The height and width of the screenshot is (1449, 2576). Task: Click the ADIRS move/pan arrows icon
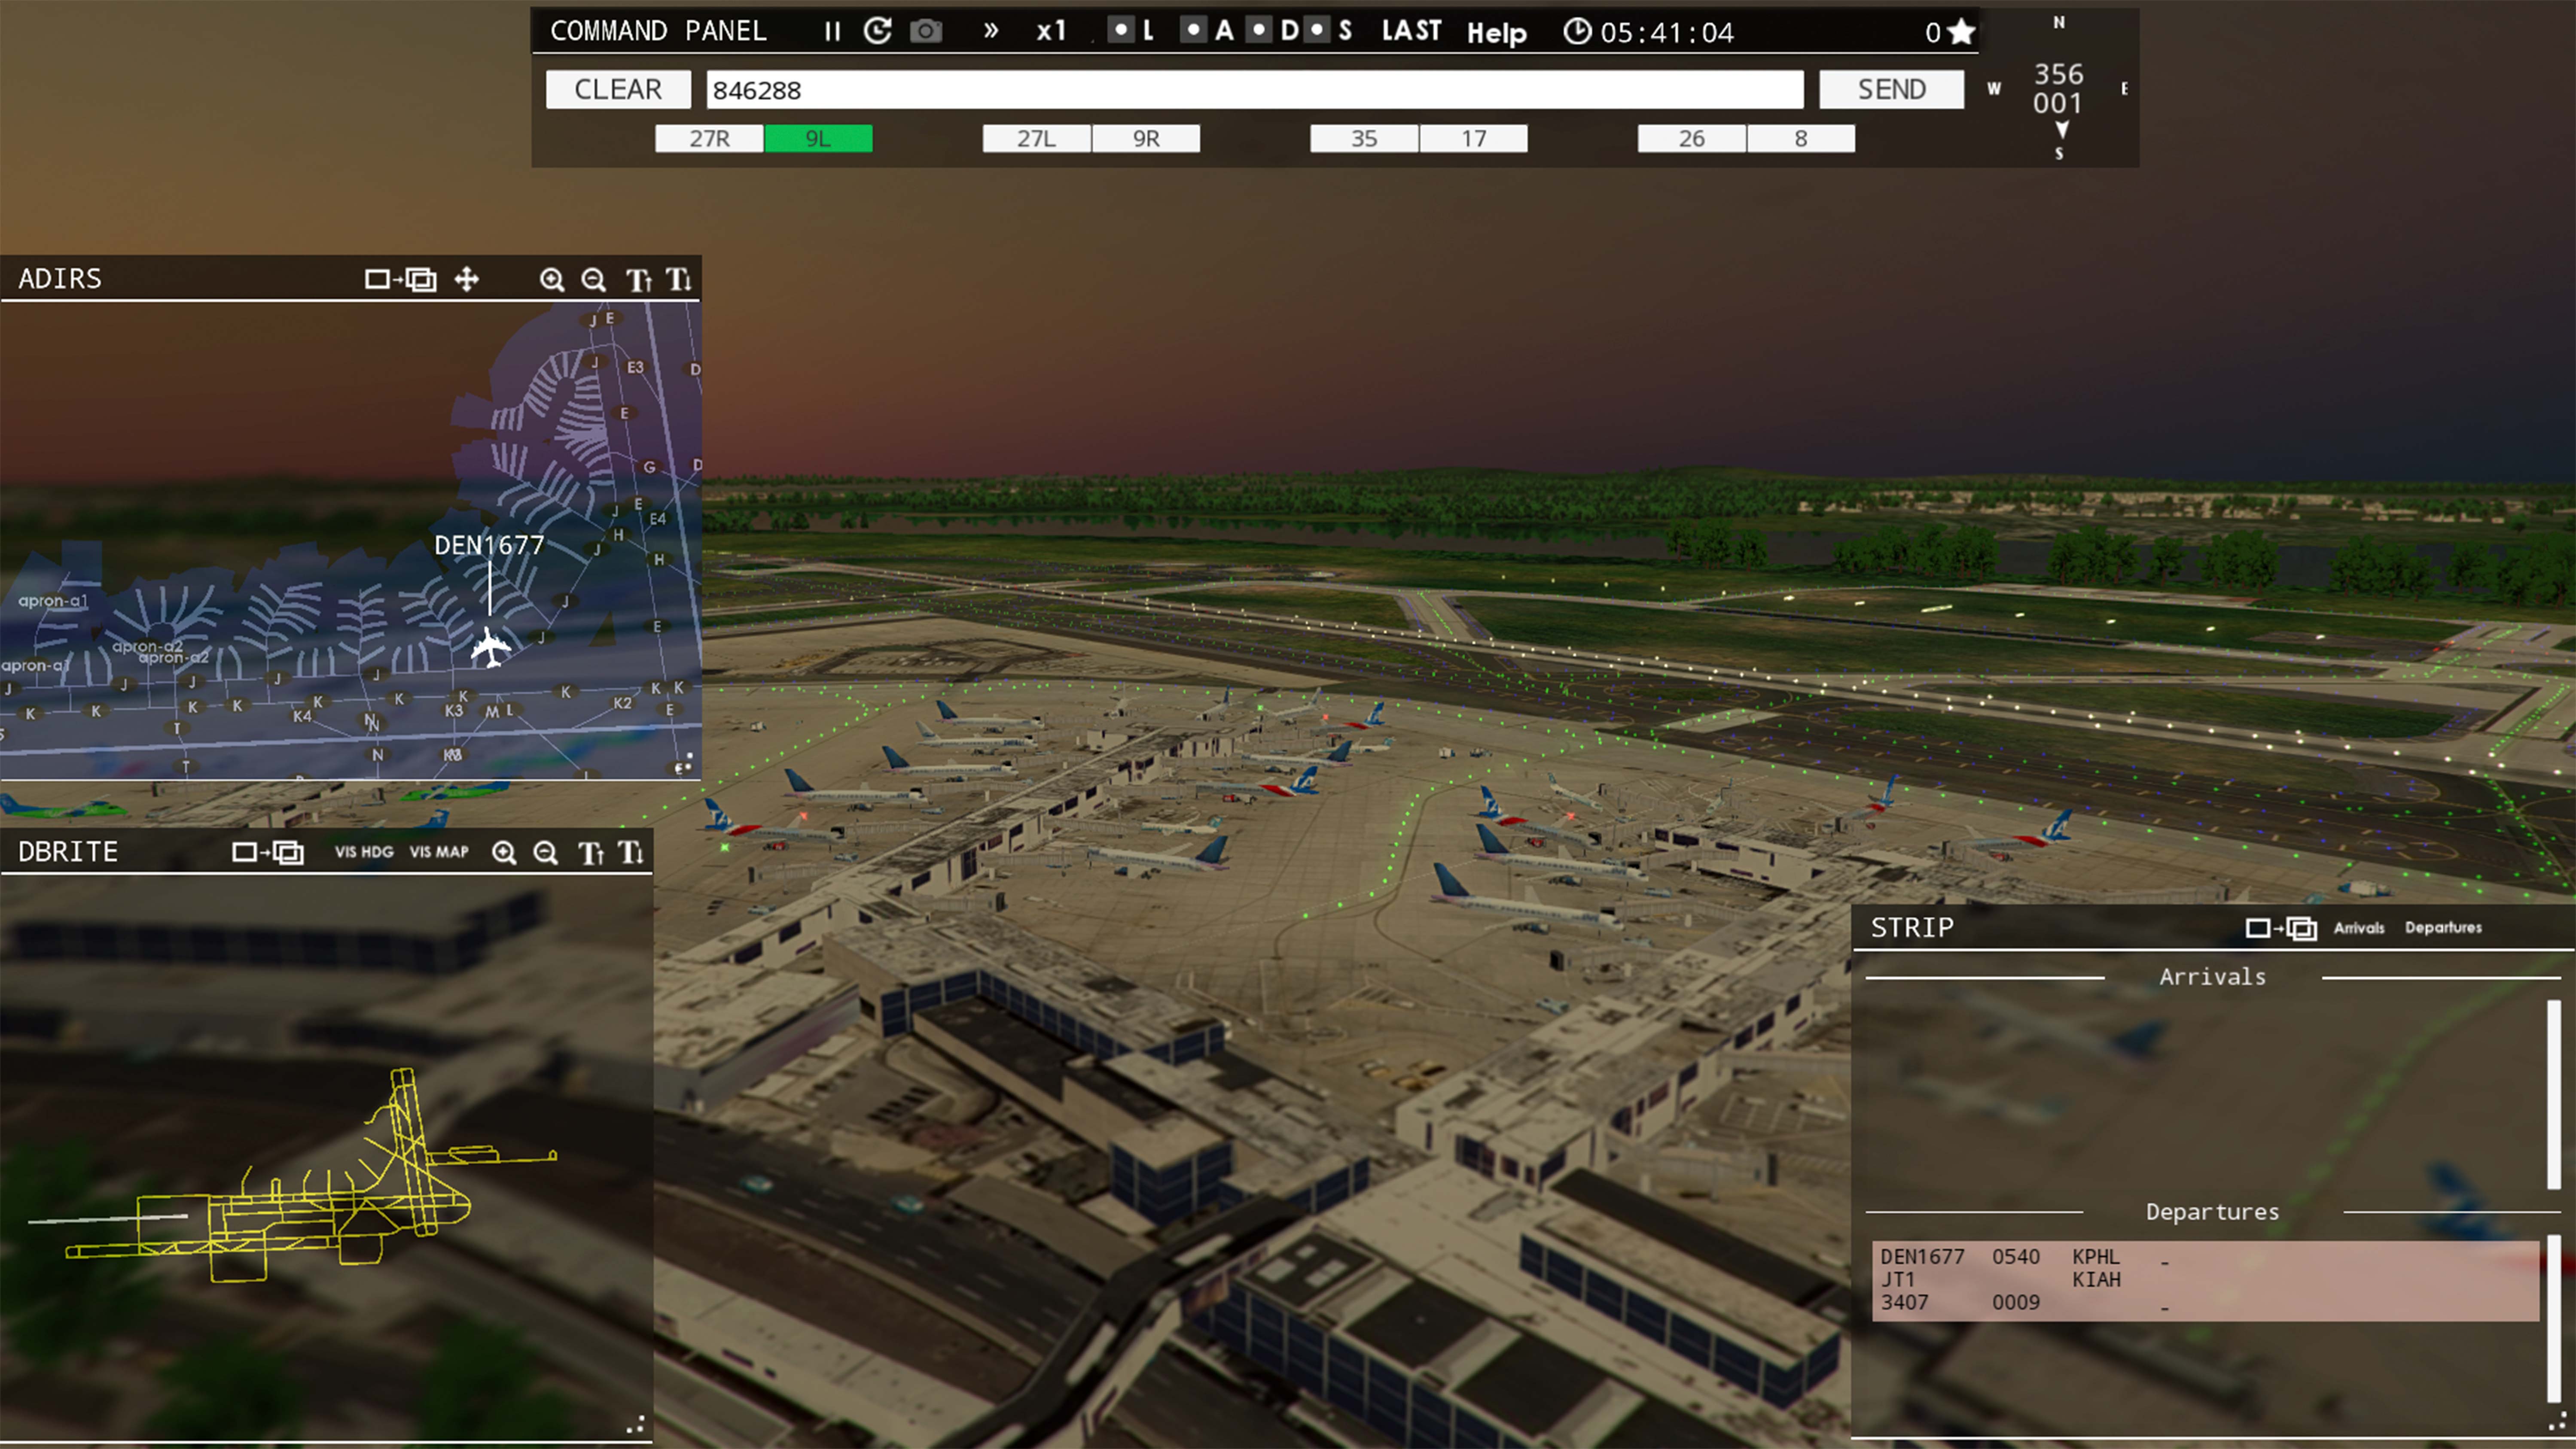466,280
